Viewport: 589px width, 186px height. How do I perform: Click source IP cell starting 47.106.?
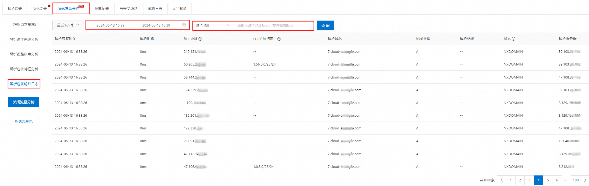coord(195,167)
